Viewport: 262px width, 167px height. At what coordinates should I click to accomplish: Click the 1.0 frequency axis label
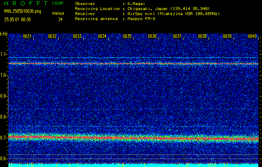[3, 76]
